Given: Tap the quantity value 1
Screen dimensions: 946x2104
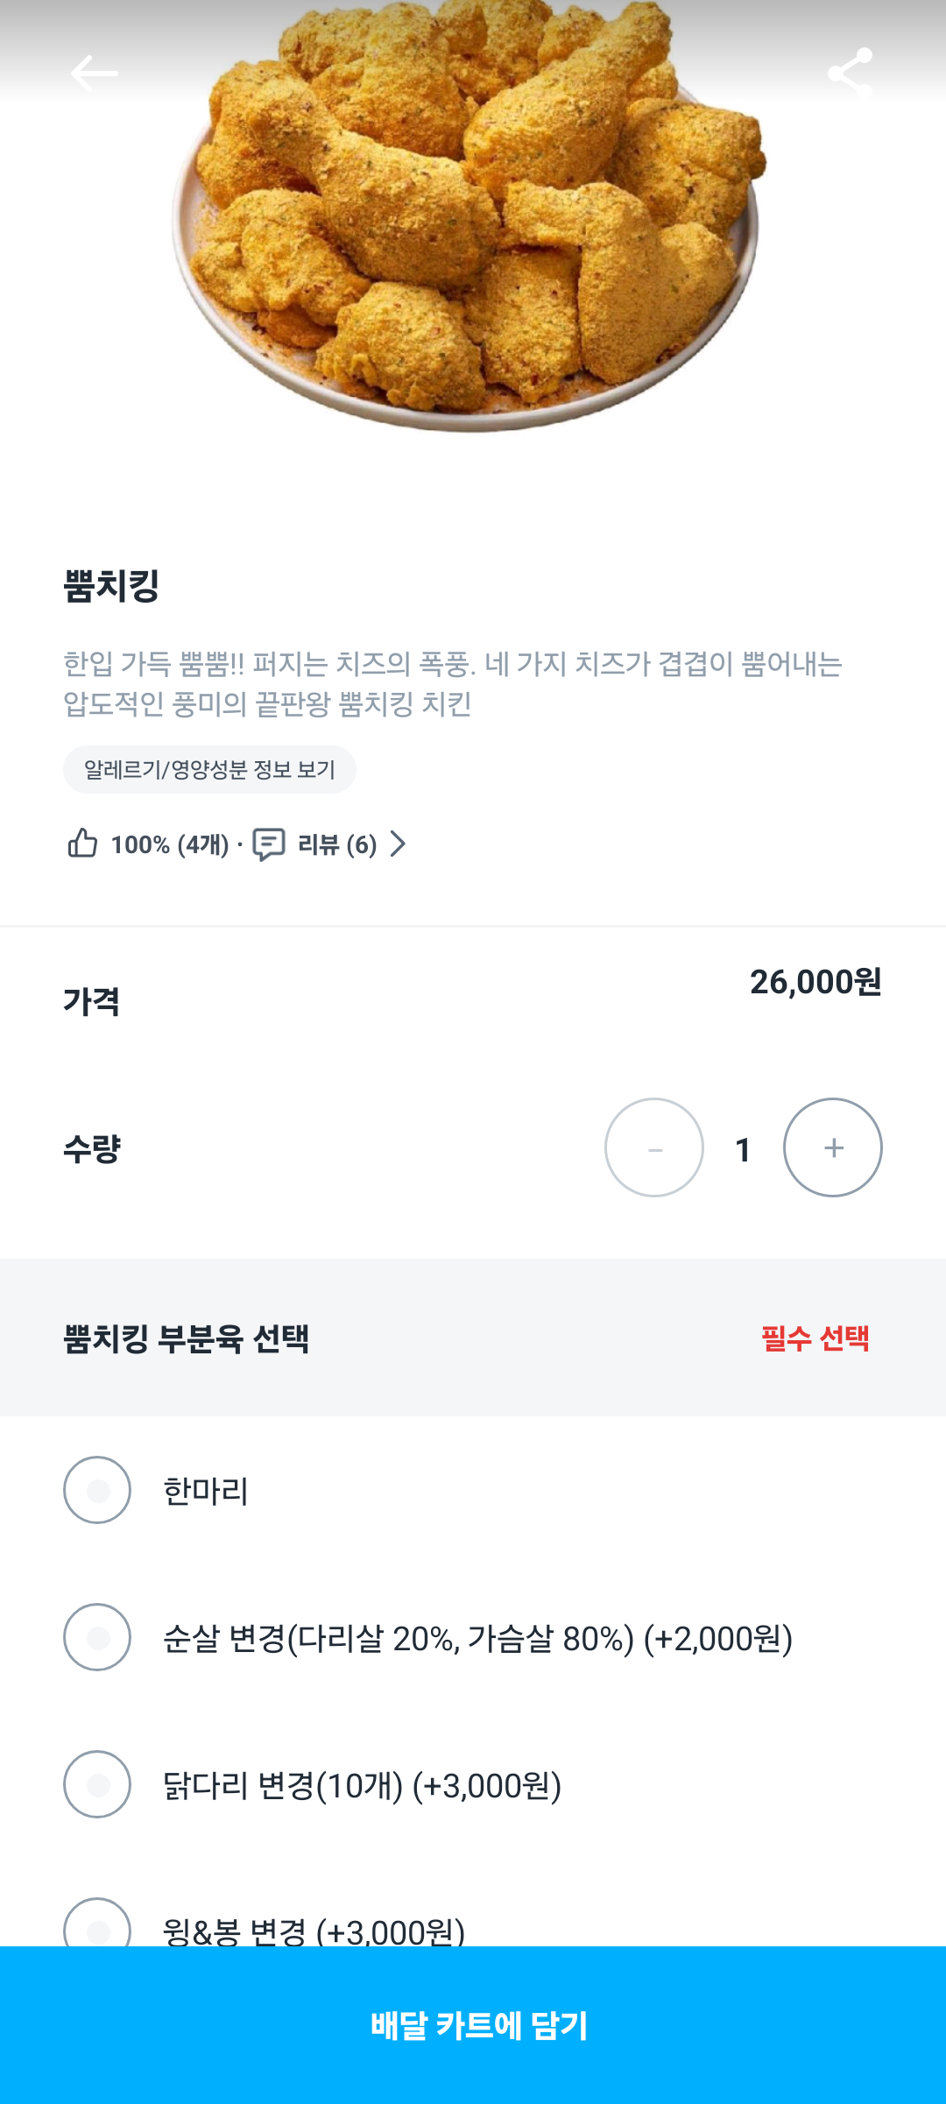Looking at the screenshot, I should pos(743,1149).
